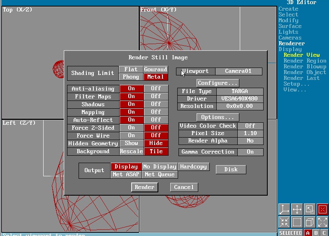This screenshot has width=329, height=236.
Task: Click the VESA640X480 driver value
Action: pos(240,98)
